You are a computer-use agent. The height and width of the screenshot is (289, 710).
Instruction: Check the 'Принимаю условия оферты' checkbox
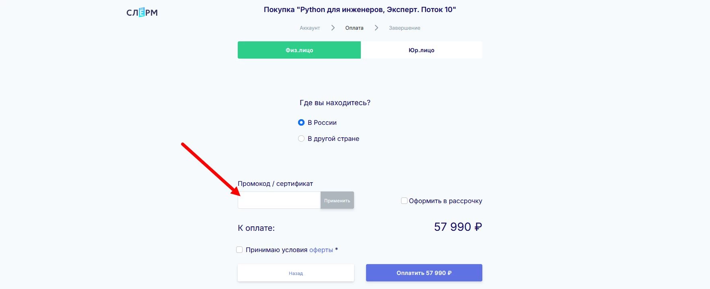click(x=239, y=249)
